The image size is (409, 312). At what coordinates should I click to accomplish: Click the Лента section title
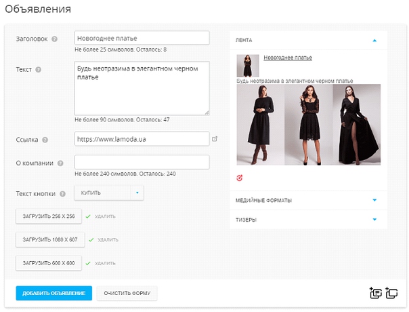coord(244,40)
